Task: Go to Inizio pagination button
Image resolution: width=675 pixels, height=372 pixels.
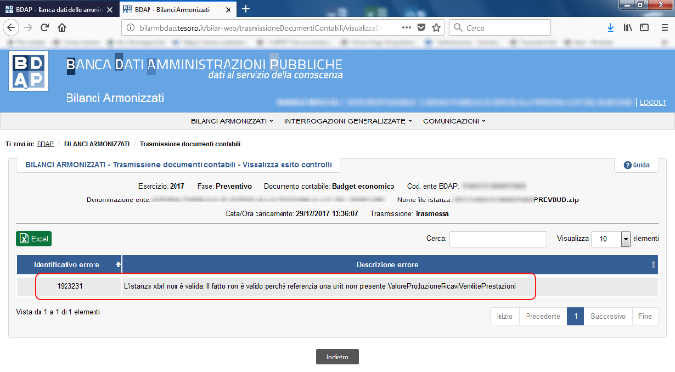Action: (504, 316)
